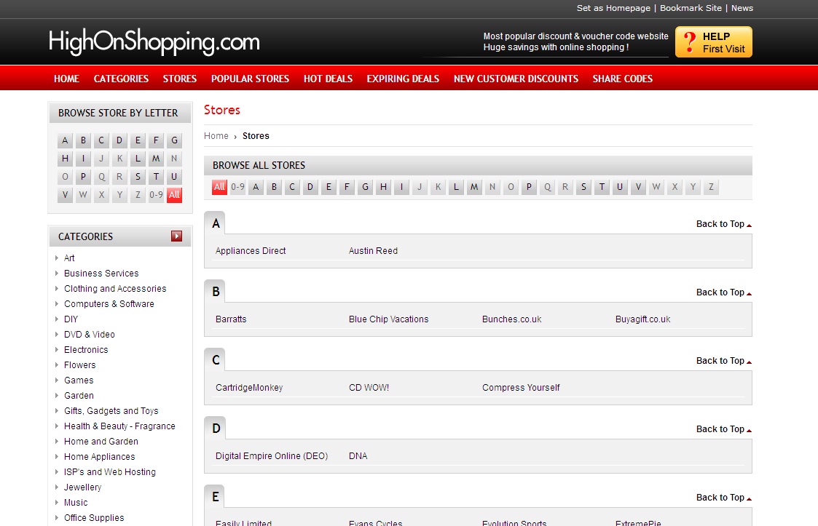Go to STORES in navigation bar
The height and width of the screenshot is (526, 818).
[x=179, y=79]
